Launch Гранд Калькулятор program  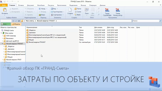pyautogui.click(x=118, y=12)
